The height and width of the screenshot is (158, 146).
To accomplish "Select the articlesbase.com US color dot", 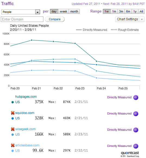I will [12, 151].
